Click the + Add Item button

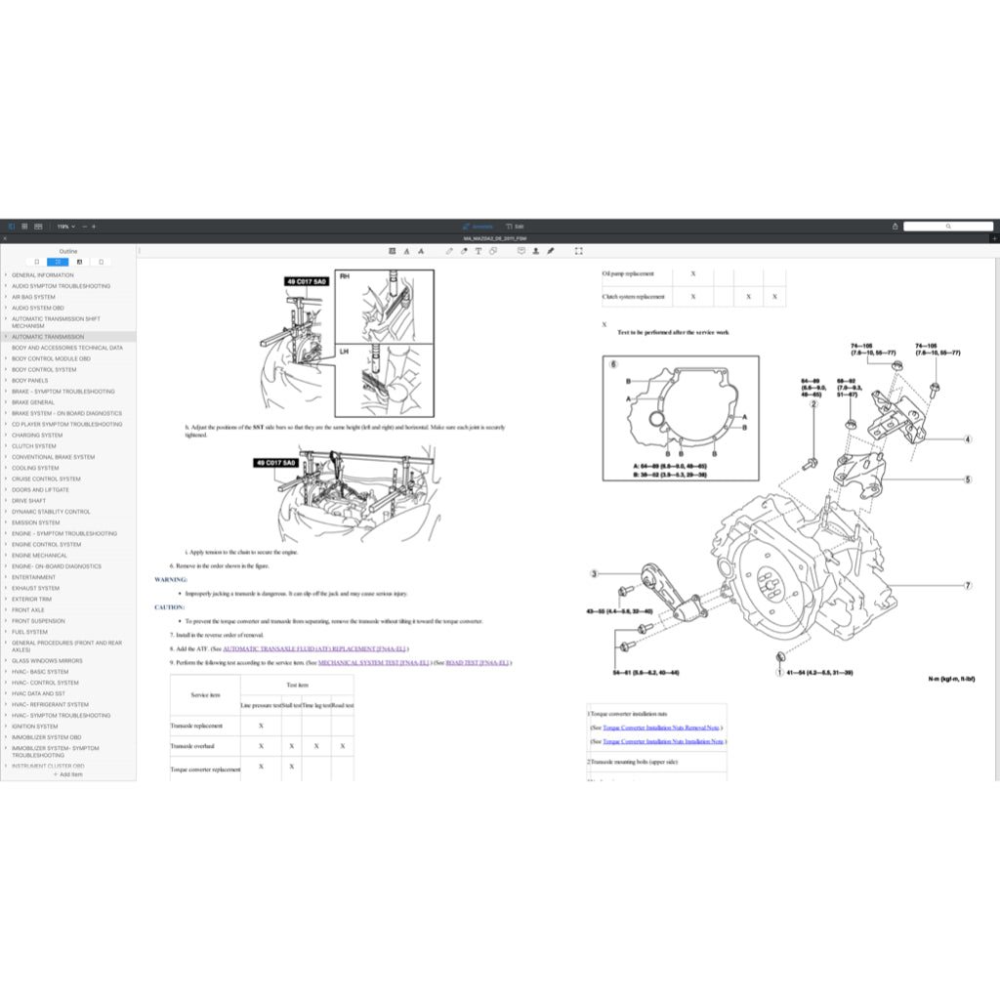[x=68, y=774]
